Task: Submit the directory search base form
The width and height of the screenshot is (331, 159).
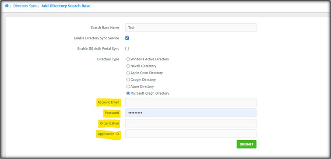Action: [x=246, y=144]
